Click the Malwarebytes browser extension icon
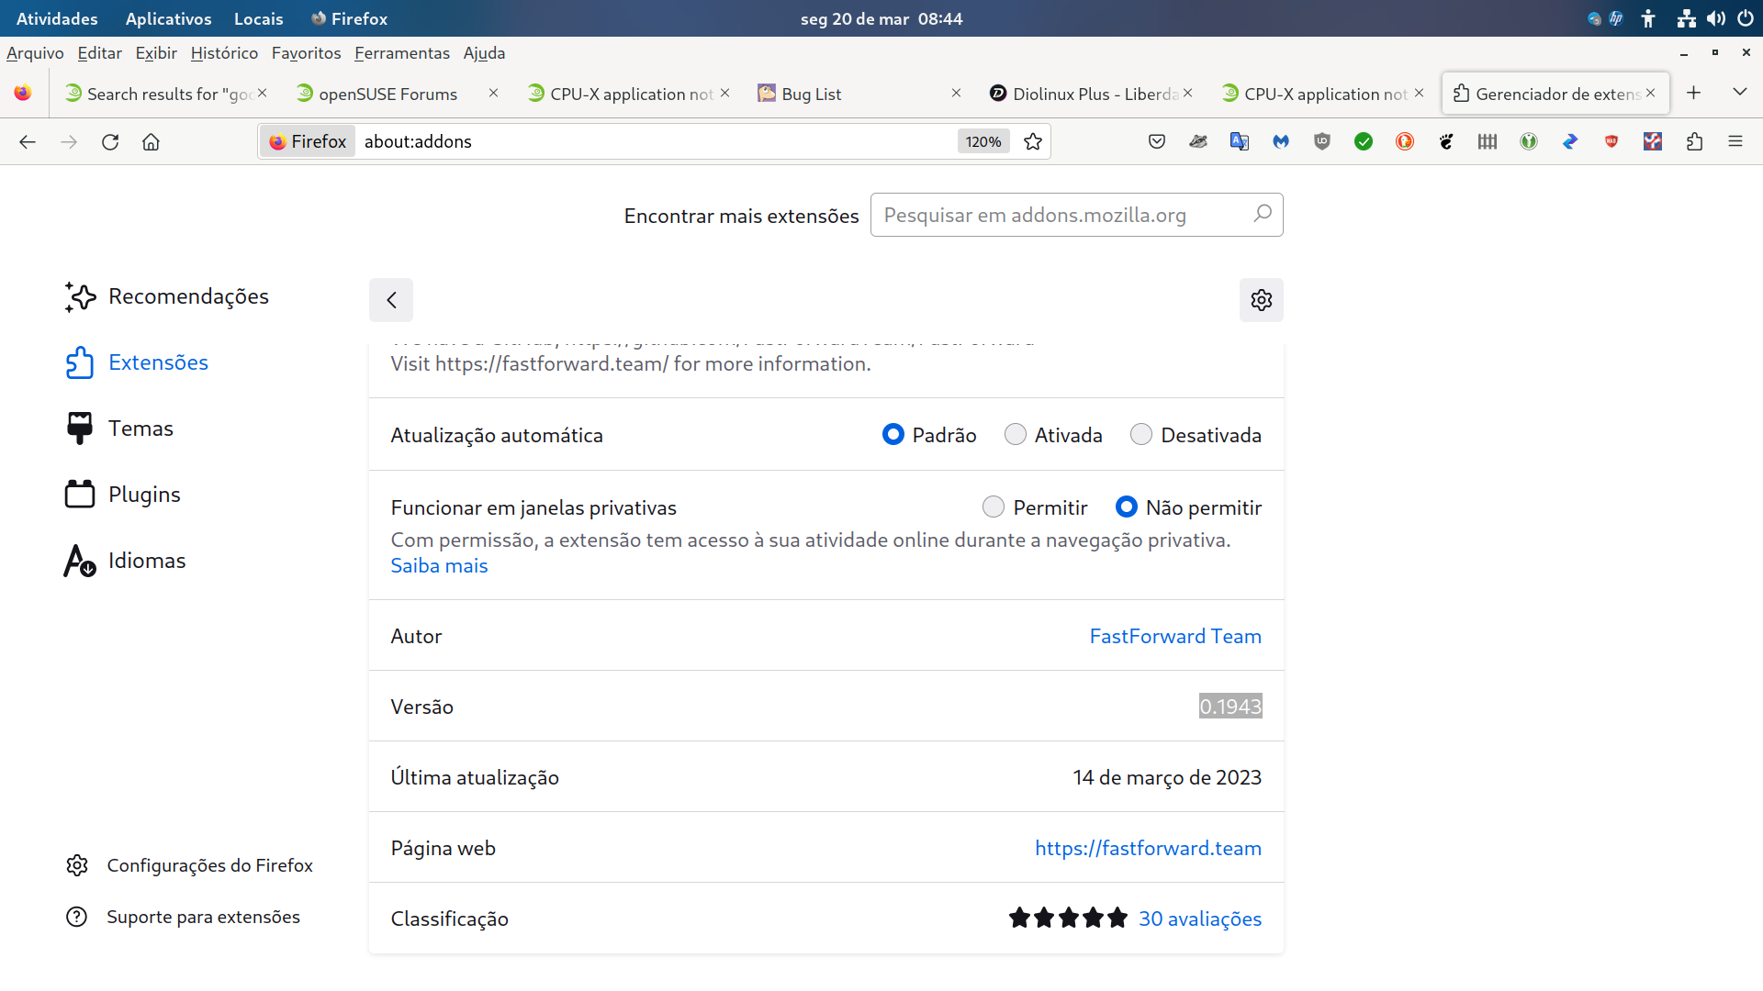Viewport: 1763px width, 991px height. pos(1281,141)
